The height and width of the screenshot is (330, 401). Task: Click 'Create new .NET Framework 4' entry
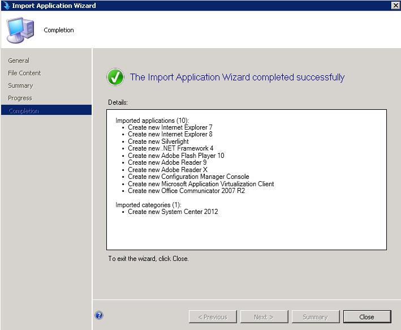click(x=171, y=148)
